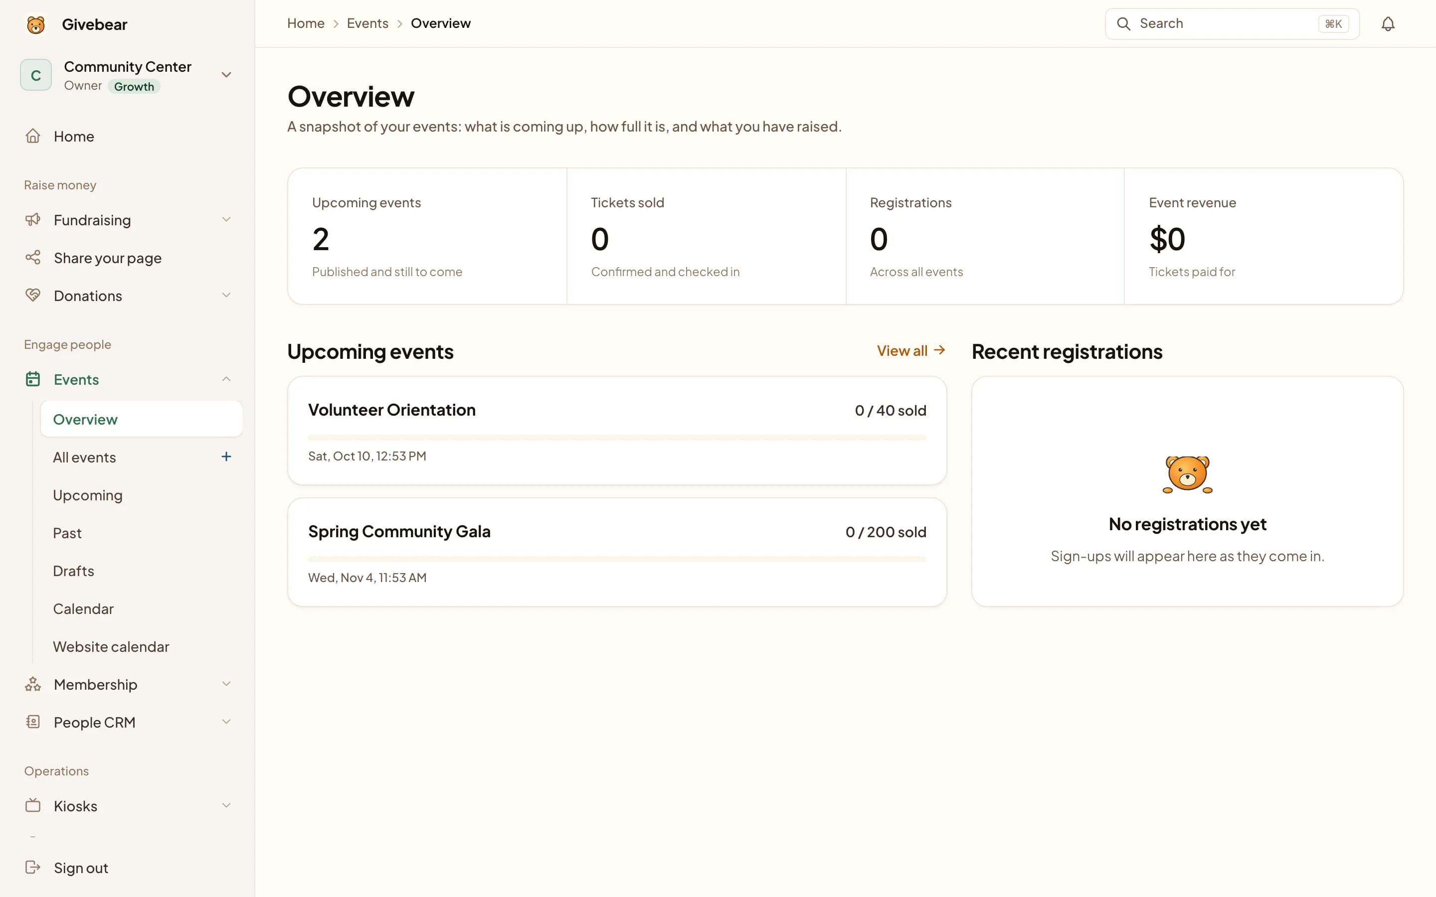Image resolution: width=1436 pixels, height=897 pixels.
Task: Open Kiosks in the sidebar
Action: 128,806
